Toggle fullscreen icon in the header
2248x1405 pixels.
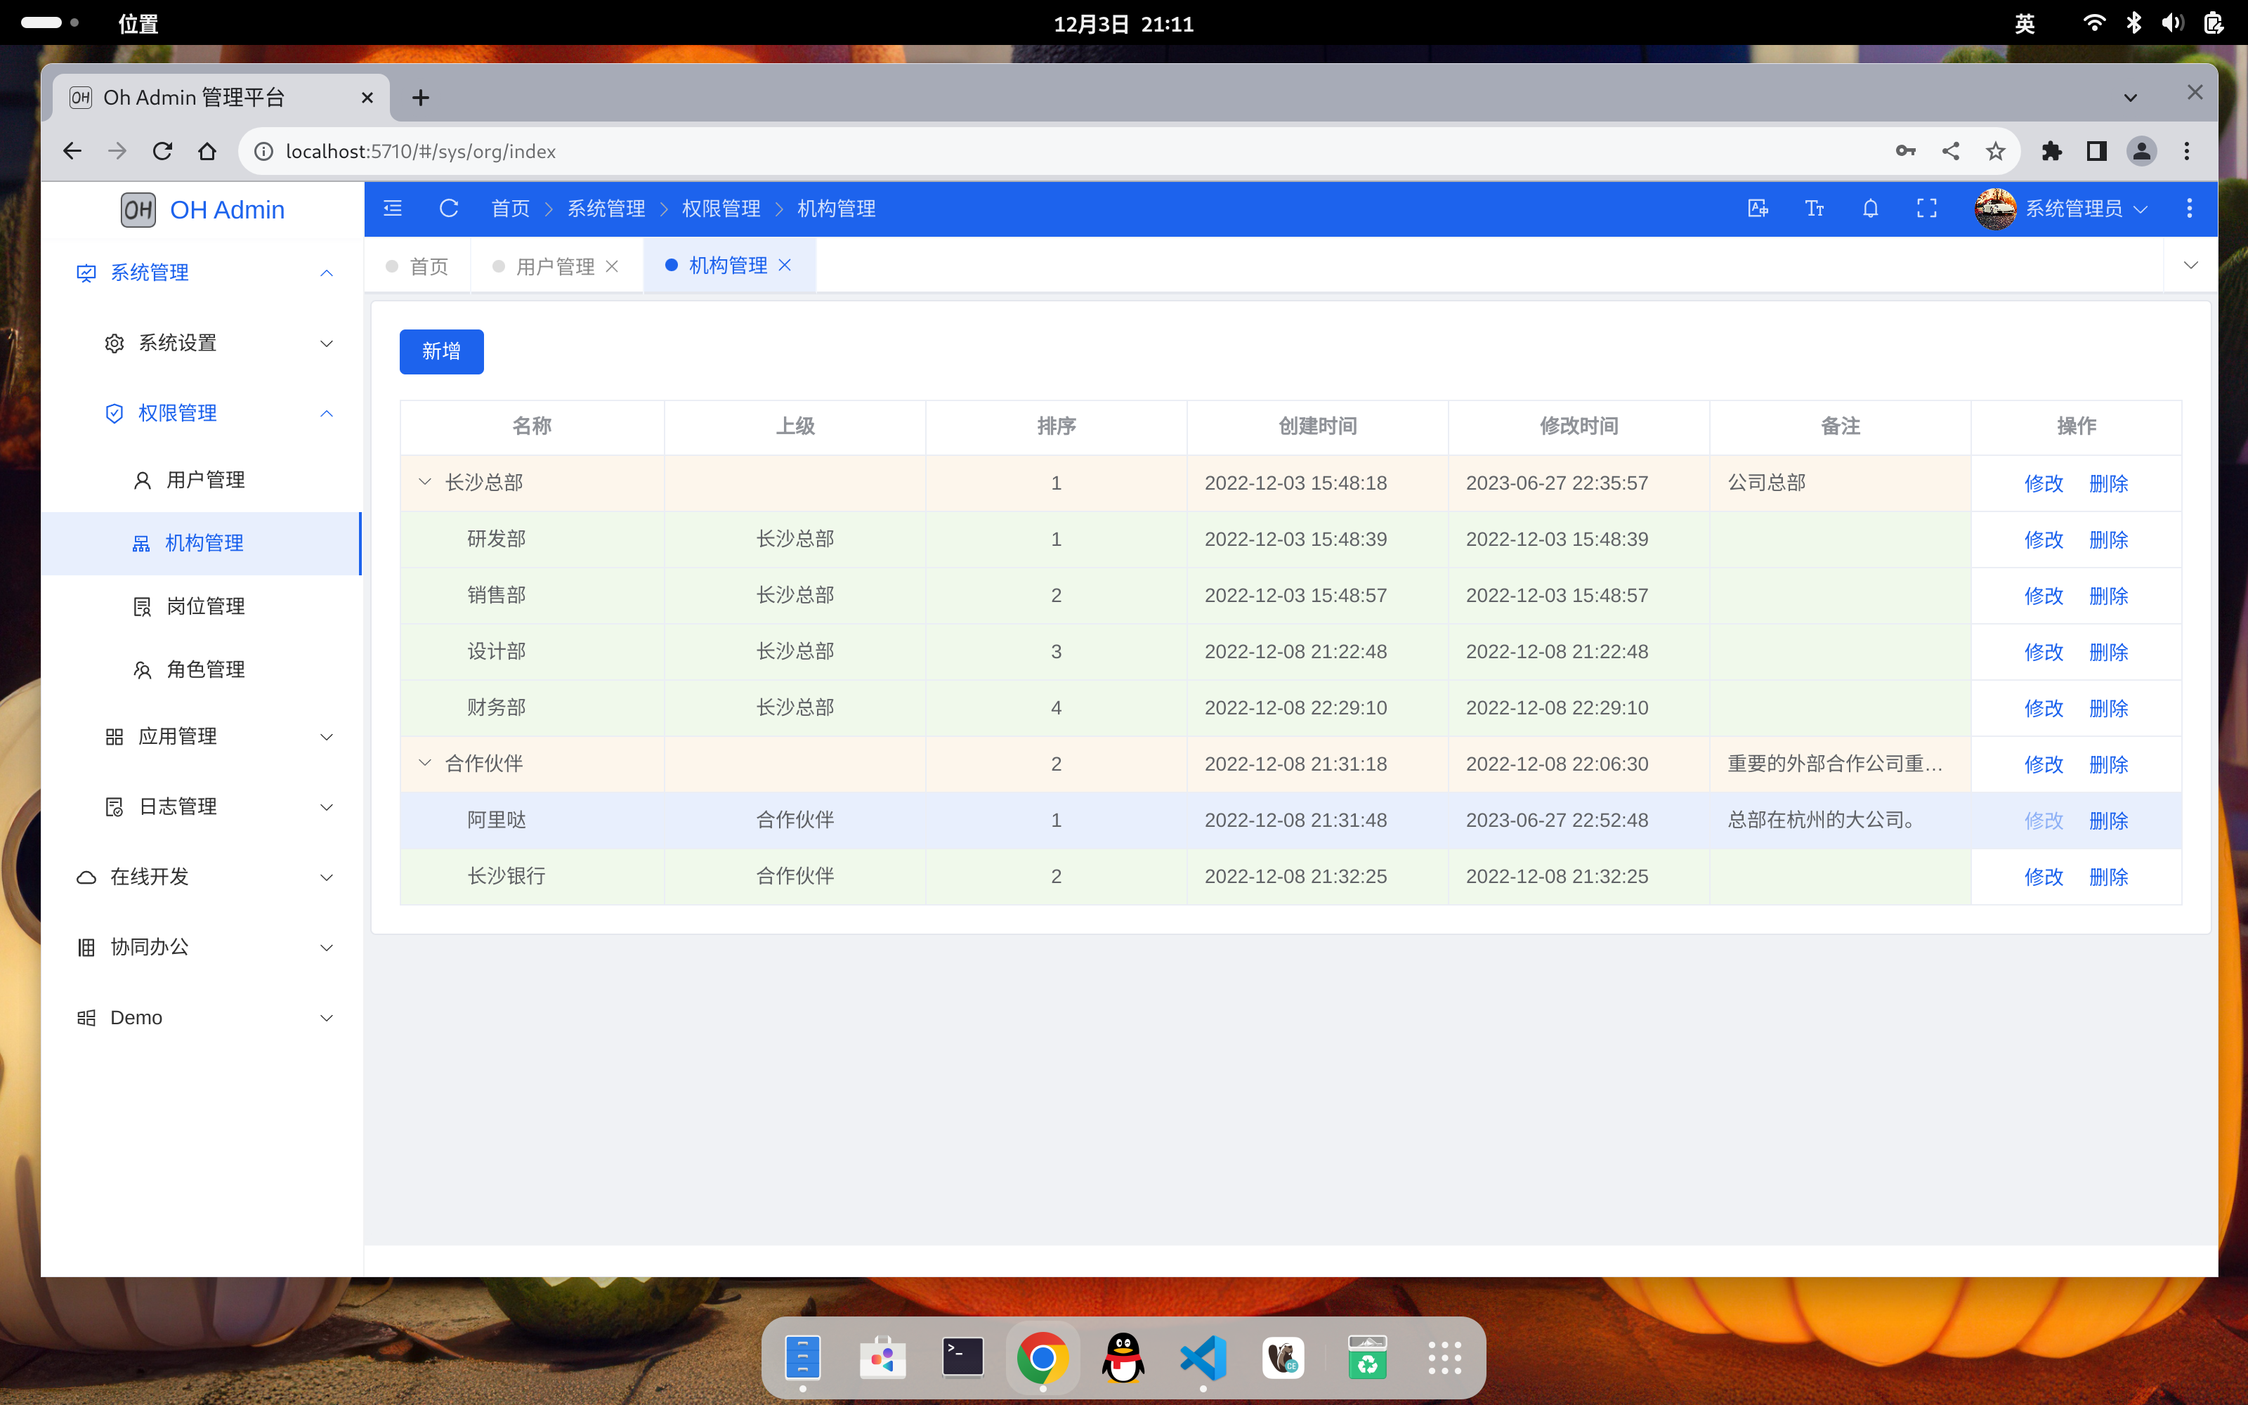click(x=1928, y=208)
